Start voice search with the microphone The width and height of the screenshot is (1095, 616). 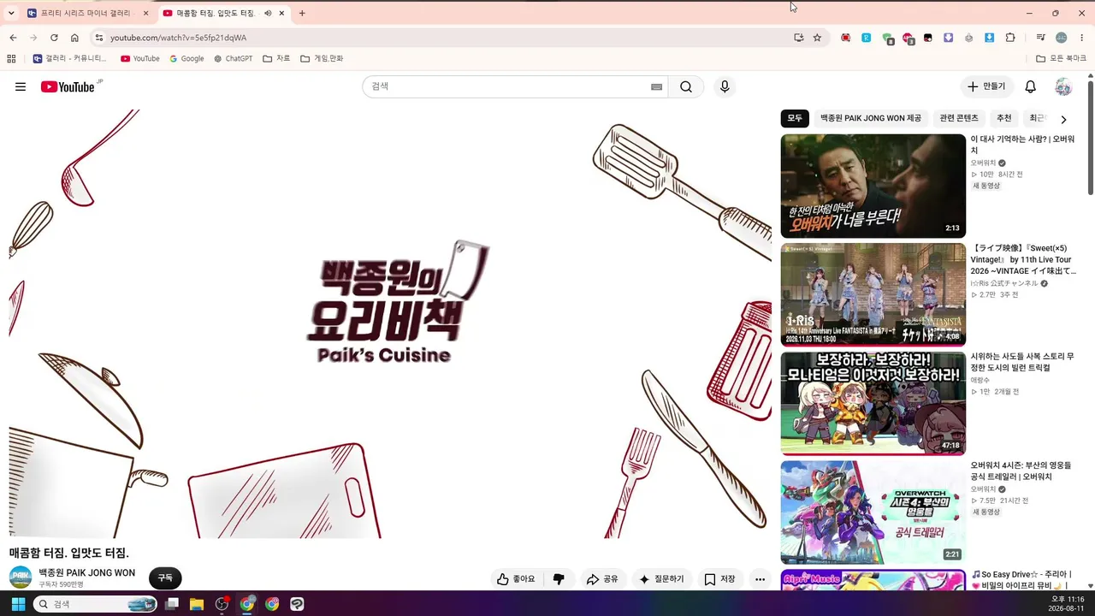(x=725, y=86)
